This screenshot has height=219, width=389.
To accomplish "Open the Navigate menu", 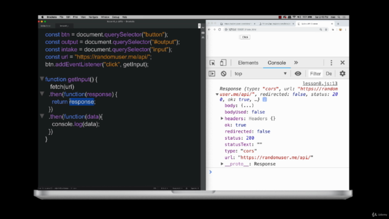I will coord(93,17).
